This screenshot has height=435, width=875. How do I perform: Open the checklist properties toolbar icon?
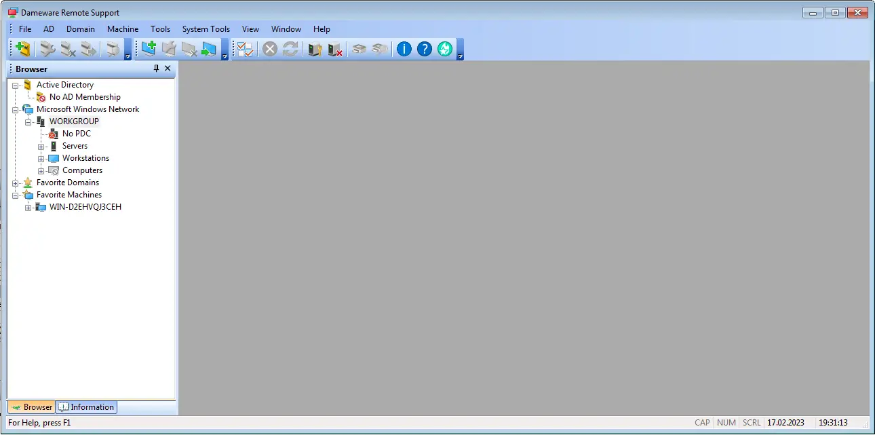(x=245, y=49)
